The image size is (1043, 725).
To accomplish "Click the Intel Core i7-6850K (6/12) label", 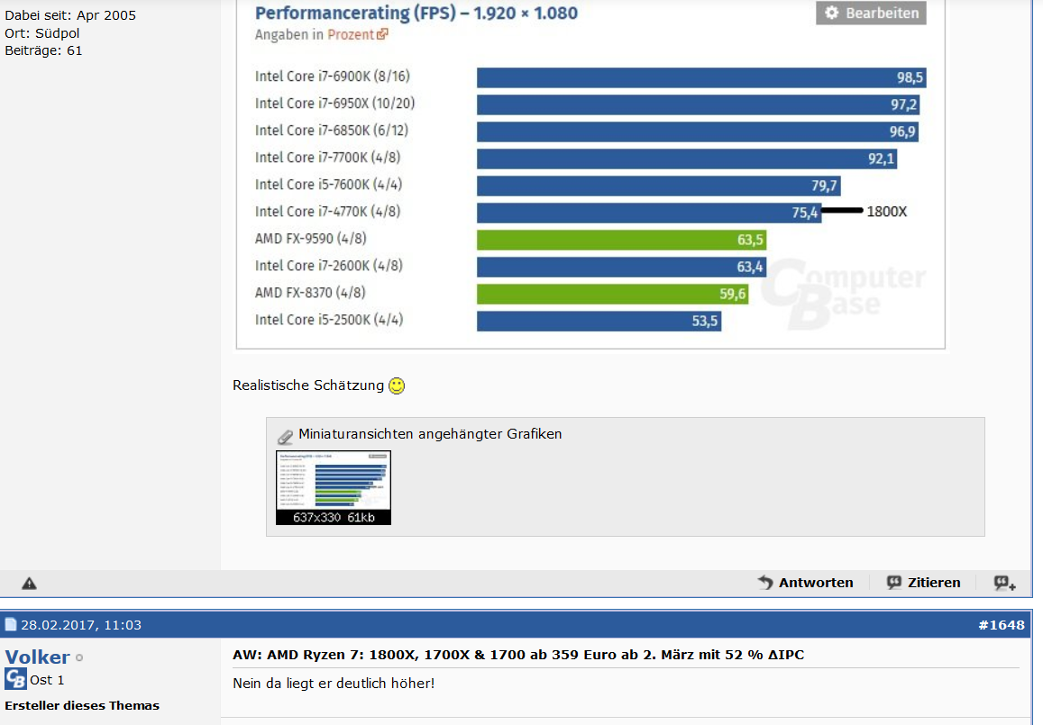I will click(x=331, y=131).
